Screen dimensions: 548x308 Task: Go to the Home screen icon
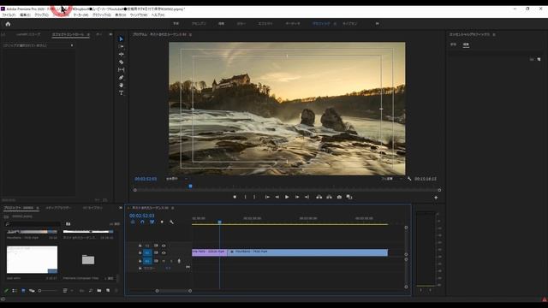pyautogui.click(x=8, y=24)
